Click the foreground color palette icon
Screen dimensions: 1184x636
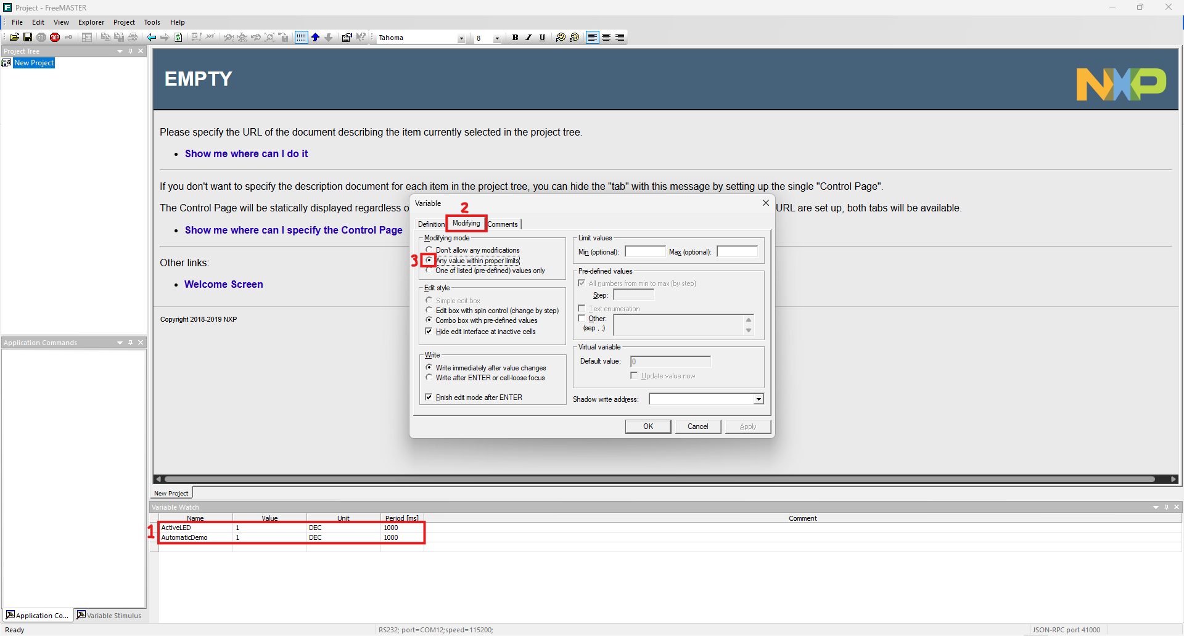tap(561, 38)
